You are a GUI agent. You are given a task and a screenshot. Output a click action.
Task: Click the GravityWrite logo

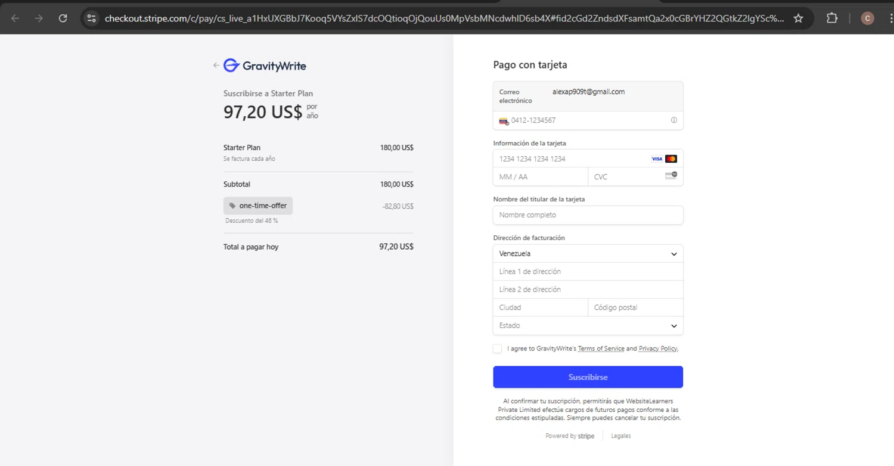click(265, 66)
